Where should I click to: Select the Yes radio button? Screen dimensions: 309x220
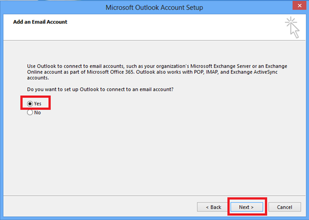tap(30, 104)
